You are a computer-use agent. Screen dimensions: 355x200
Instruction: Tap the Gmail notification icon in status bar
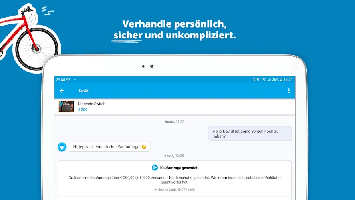[58, 79]
